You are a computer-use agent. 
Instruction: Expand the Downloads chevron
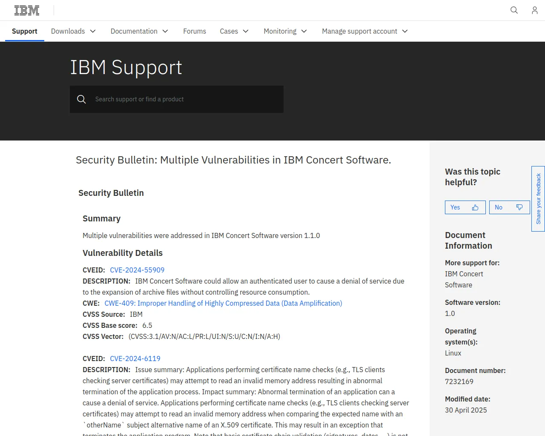click(93, 31)
